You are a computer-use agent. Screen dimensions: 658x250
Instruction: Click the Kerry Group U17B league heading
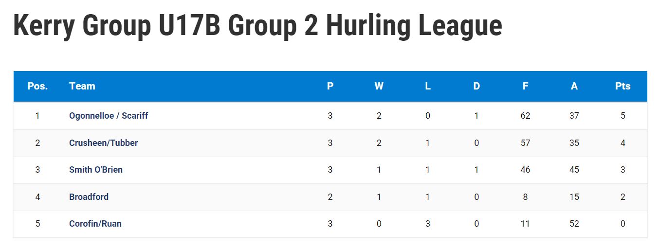[x=257, y=25]
